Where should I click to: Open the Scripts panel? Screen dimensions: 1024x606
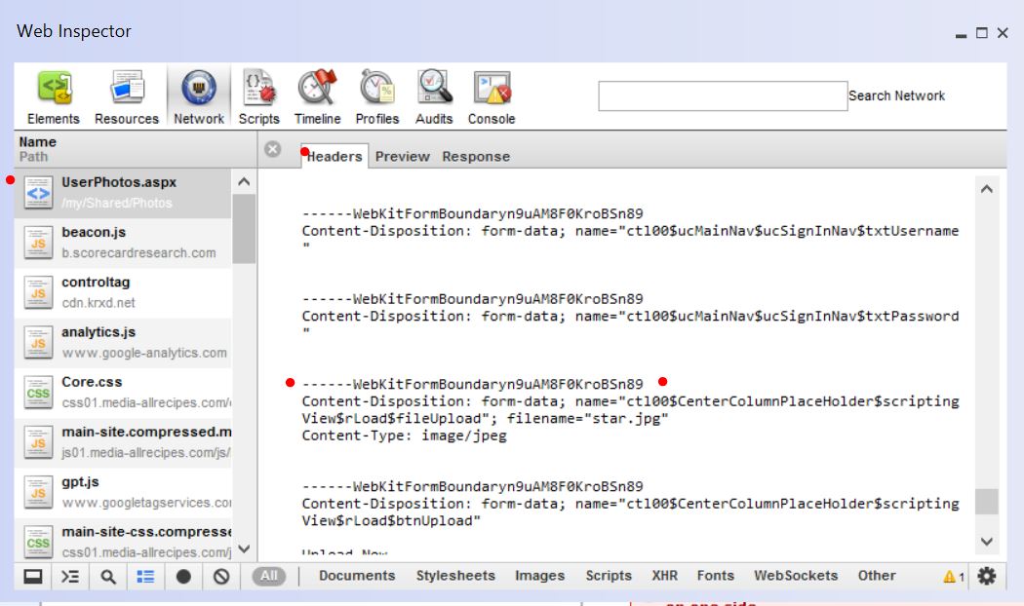(x=259, y=97)
